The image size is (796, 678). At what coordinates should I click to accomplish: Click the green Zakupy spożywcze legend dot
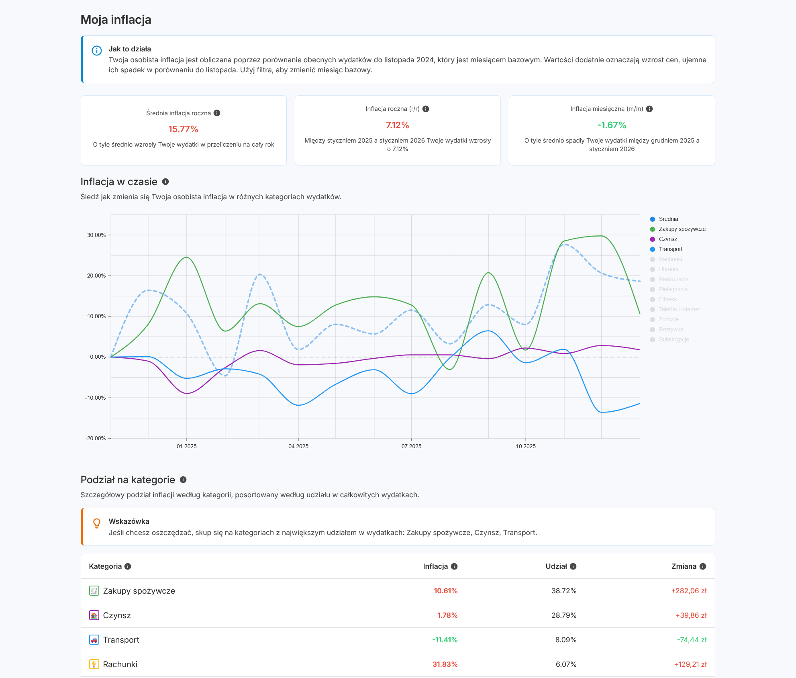click(x=653, y=229)
